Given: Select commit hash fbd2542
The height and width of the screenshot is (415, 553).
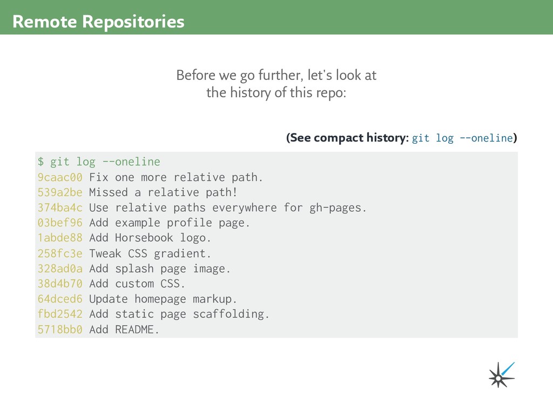Looking at the screenshot, I should click(60, 314).
